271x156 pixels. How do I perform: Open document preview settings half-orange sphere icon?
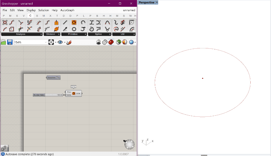[x=125, y=42]
